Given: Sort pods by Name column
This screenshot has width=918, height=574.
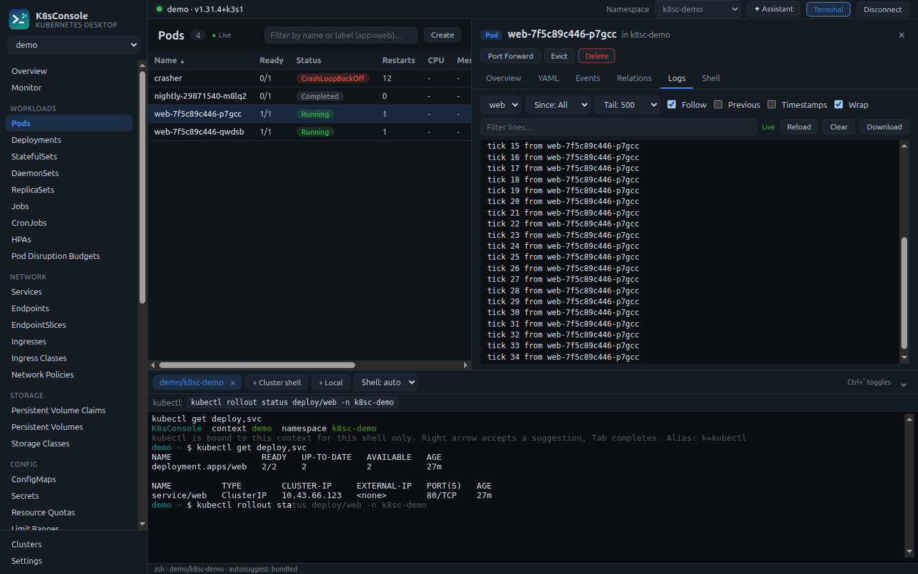Looking at the screenshot, I should 169,61.
